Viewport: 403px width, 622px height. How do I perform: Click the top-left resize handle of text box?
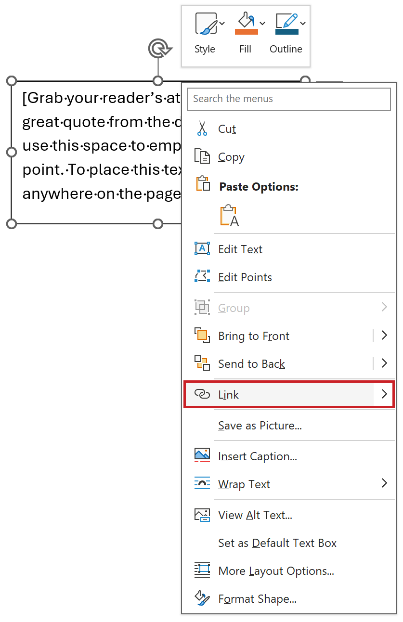point(12,80)
